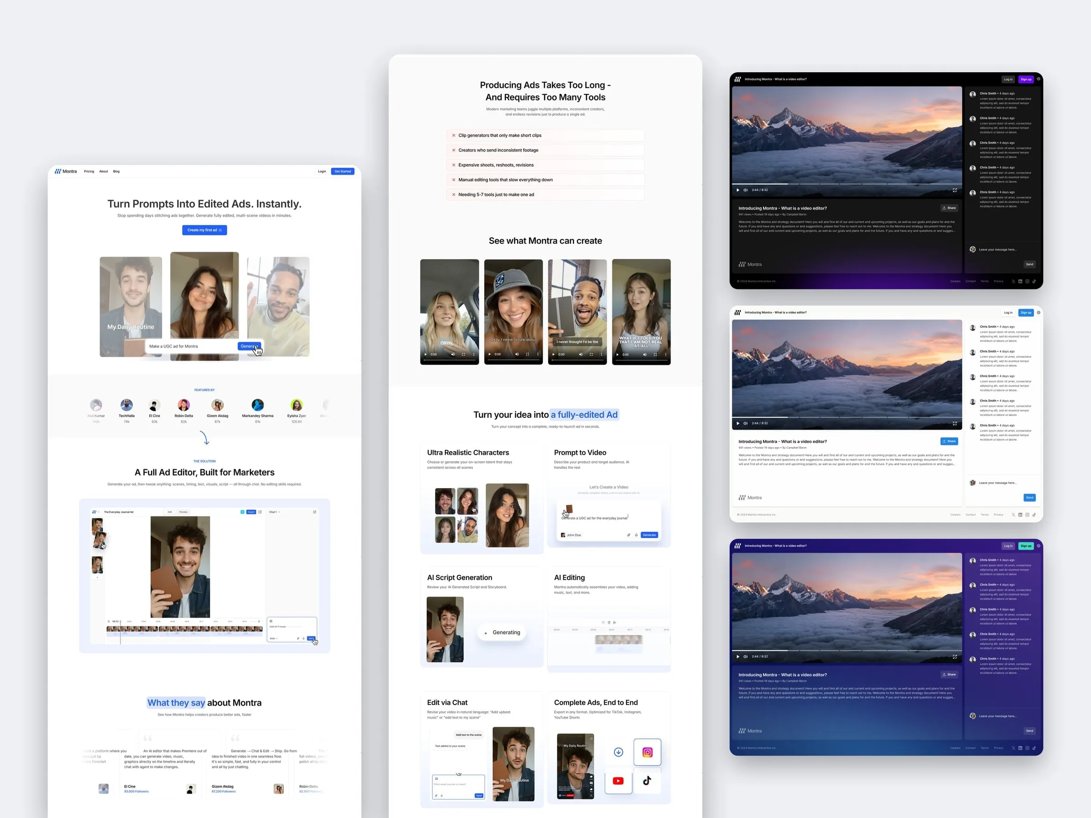
Task: Click the Get Started button
Action: (x=343, y=172)
